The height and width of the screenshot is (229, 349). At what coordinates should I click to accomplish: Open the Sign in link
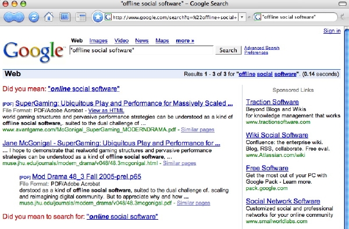tap(332, 31)
